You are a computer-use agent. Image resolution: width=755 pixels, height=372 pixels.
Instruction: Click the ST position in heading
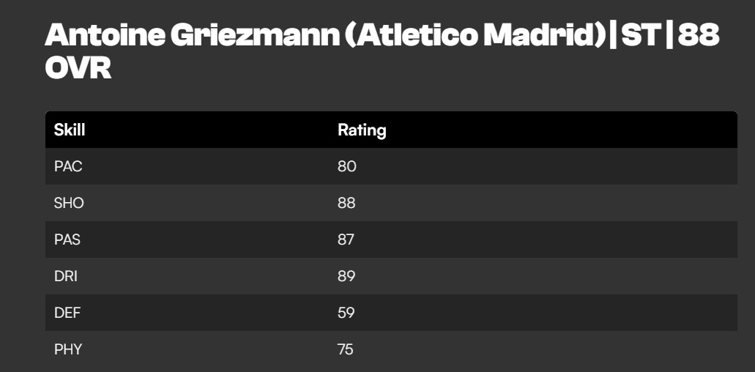point(640,35)
